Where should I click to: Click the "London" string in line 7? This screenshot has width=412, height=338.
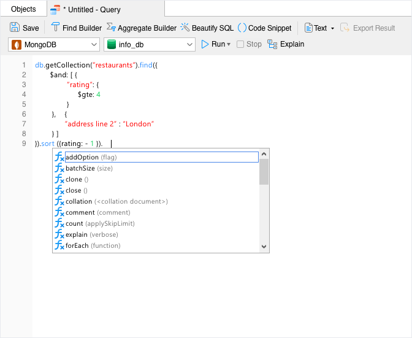(x=138, y=124)
